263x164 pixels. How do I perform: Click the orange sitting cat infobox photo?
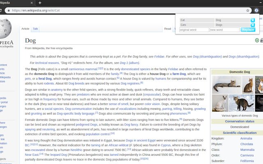click(248, 85)
